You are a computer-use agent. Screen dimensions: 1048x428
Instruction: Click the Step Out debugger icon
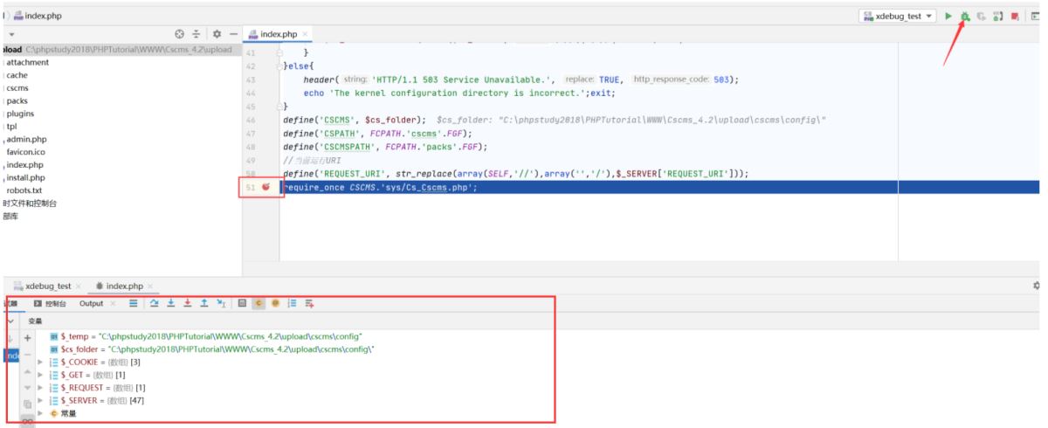204,303
